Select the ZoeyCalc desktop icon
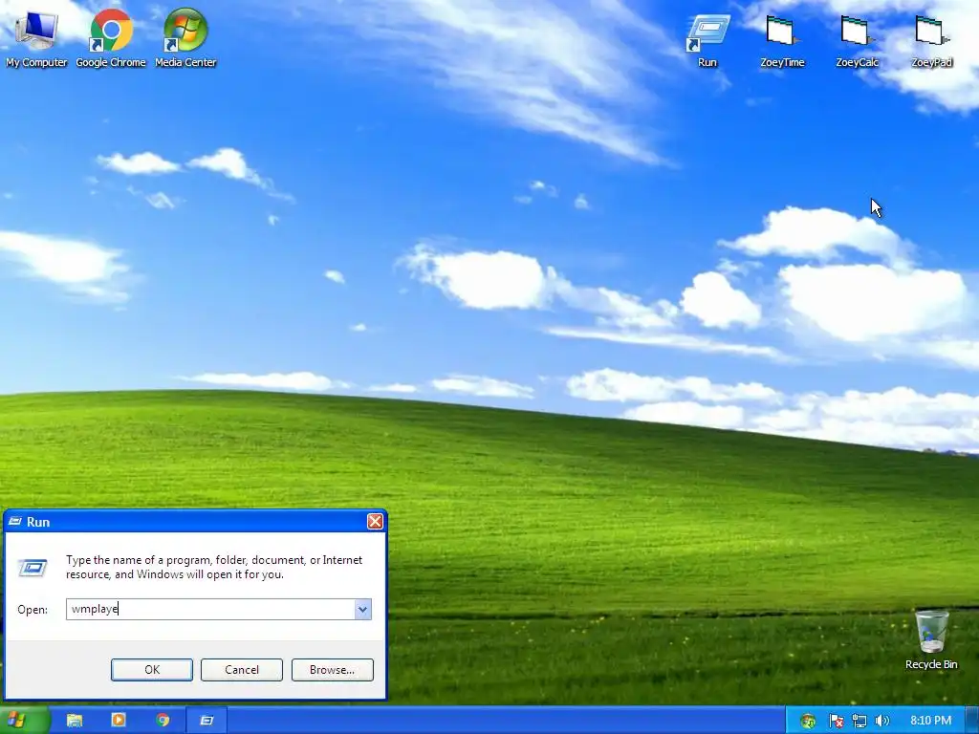The image size is (979, 734). [x=858, y=41]
